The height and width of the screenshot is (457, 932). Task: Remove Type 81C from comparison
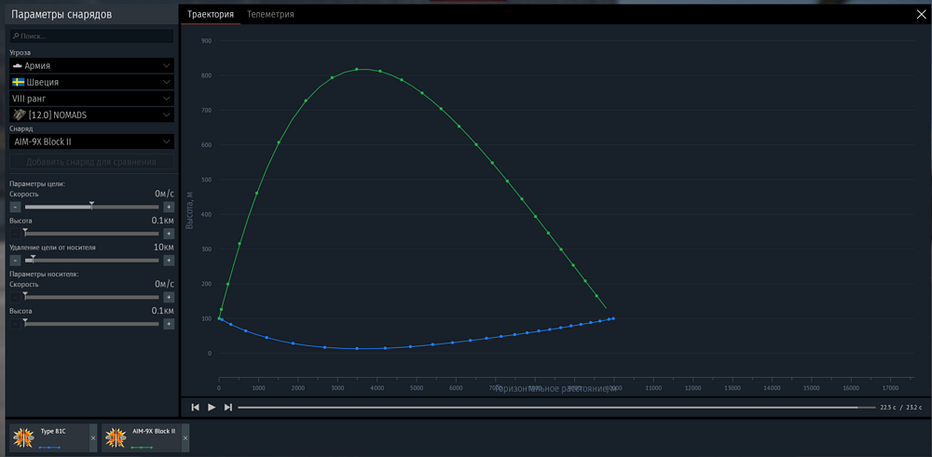(93, 438)
